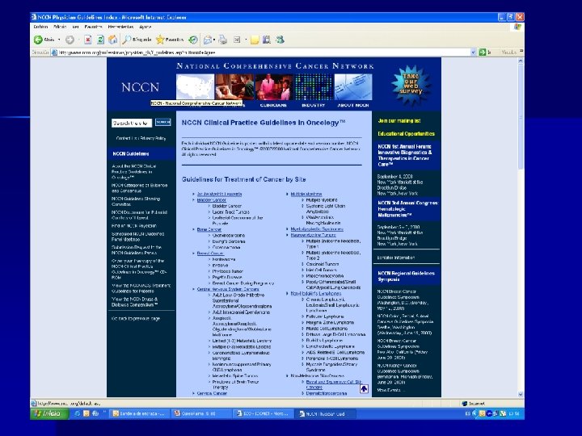This screenshot has height=436, width=582.
Task: Click the NCCN logo in header
Action: pyautogui.click(x=140, y=87)
